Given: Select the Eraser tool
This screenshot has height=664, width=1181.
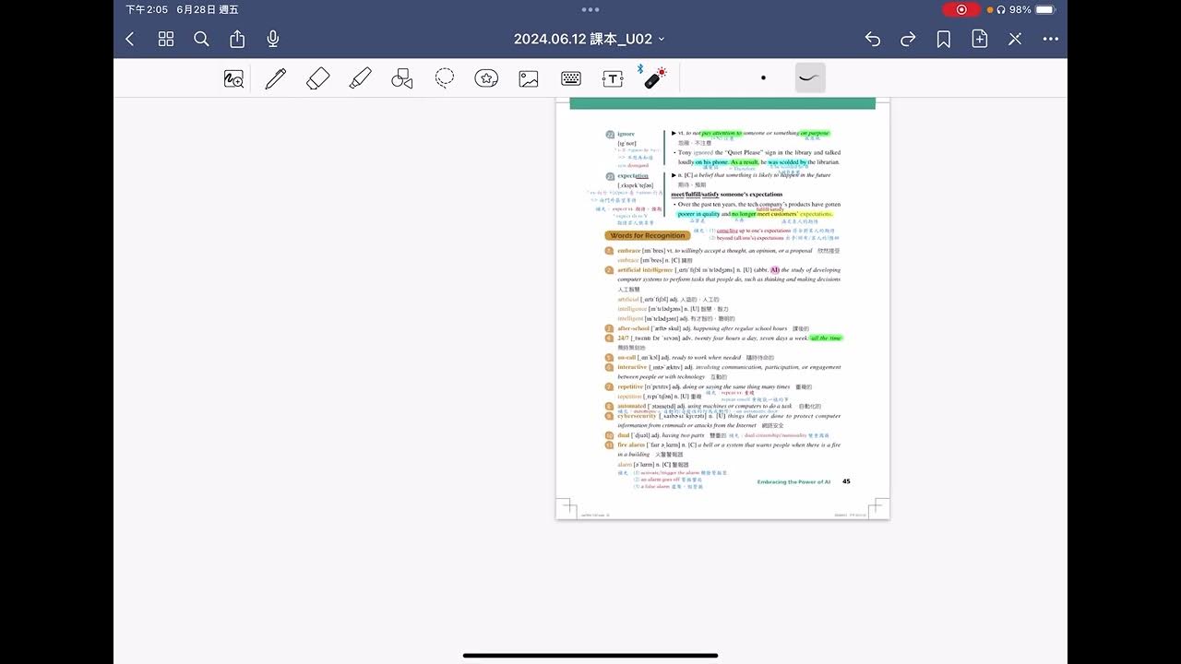Looking at the screenshot, I should pyautogui.click(x=317, y=78).
